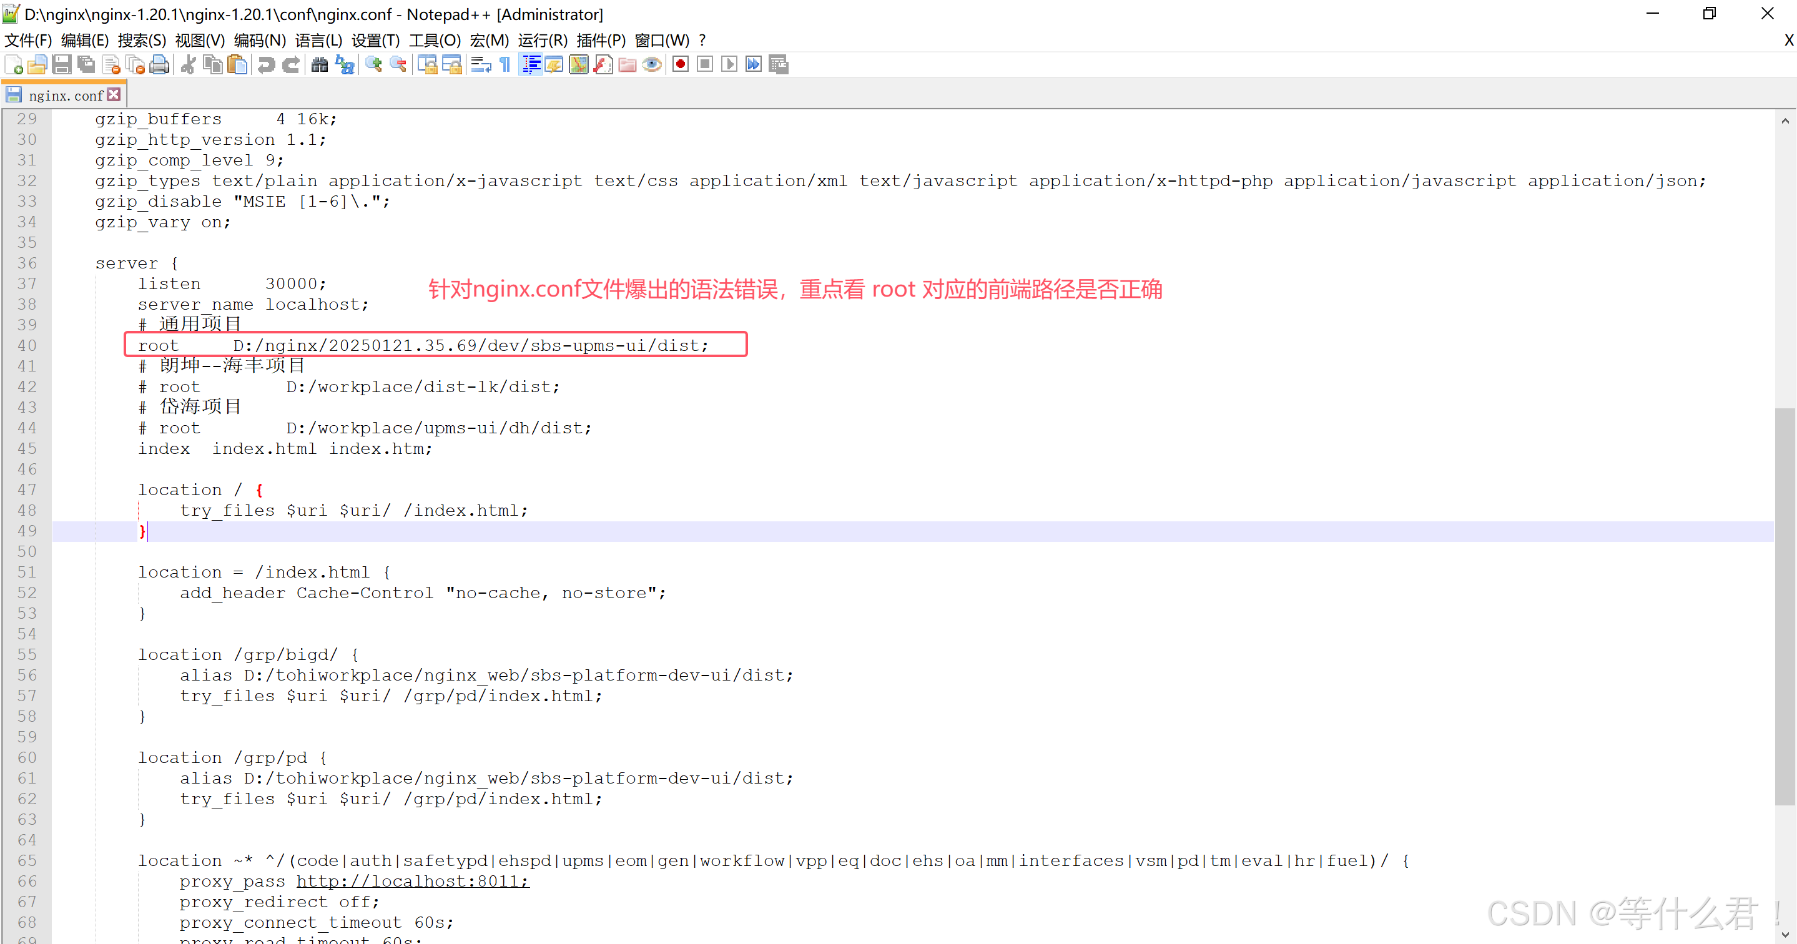Toggle the indent guide button
This screenshot has width=1797, height=944.
click(x=531, y=65)
